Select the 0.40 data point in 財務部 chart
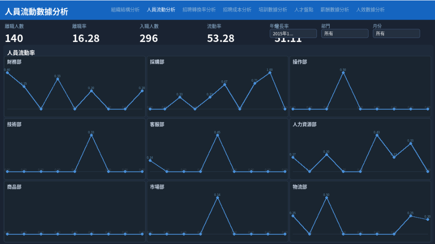The image size is (435, 244). pyautogui.click(x=7, y=73)
